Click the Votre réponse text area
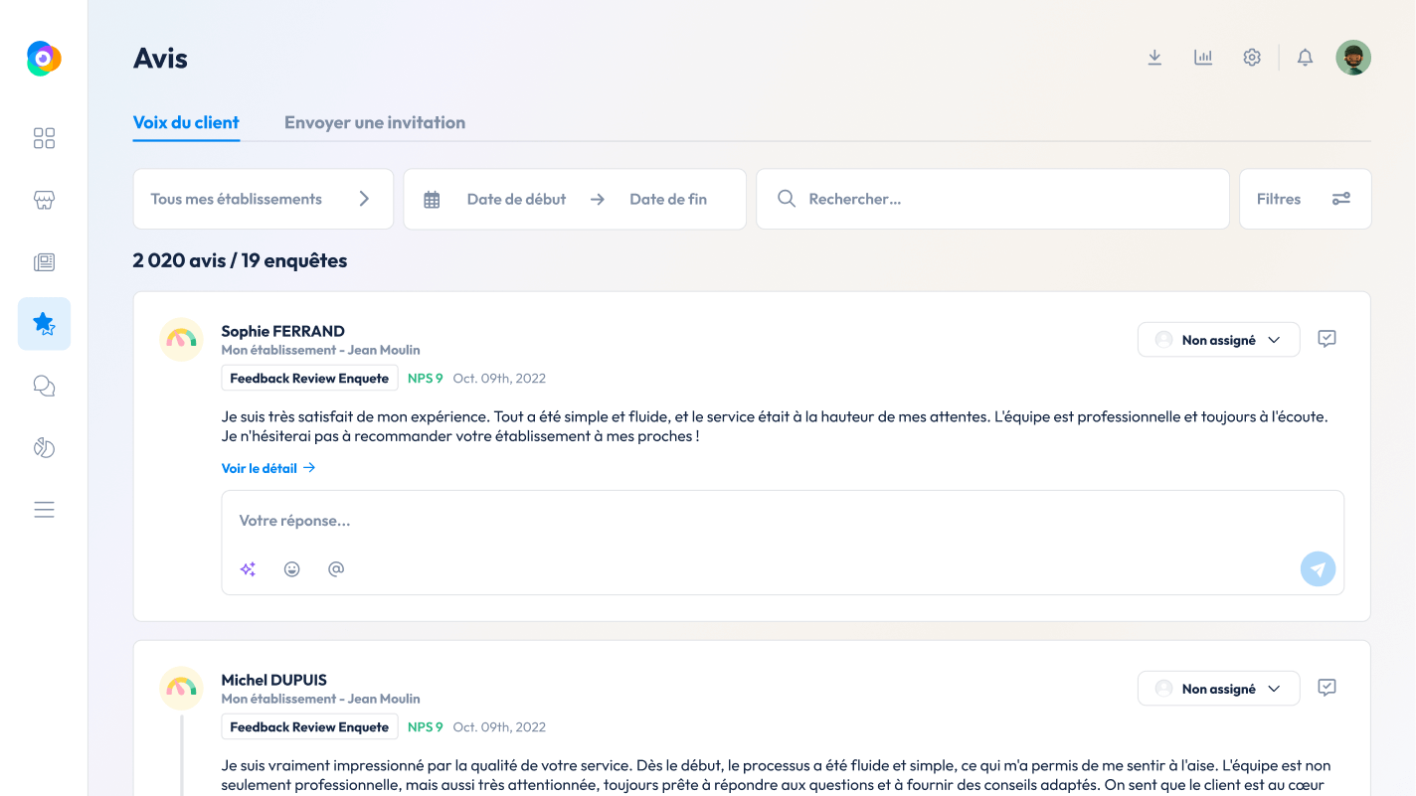Image resolution: width=1416 pixels, height=796 pixels. [x=783, y=521]
